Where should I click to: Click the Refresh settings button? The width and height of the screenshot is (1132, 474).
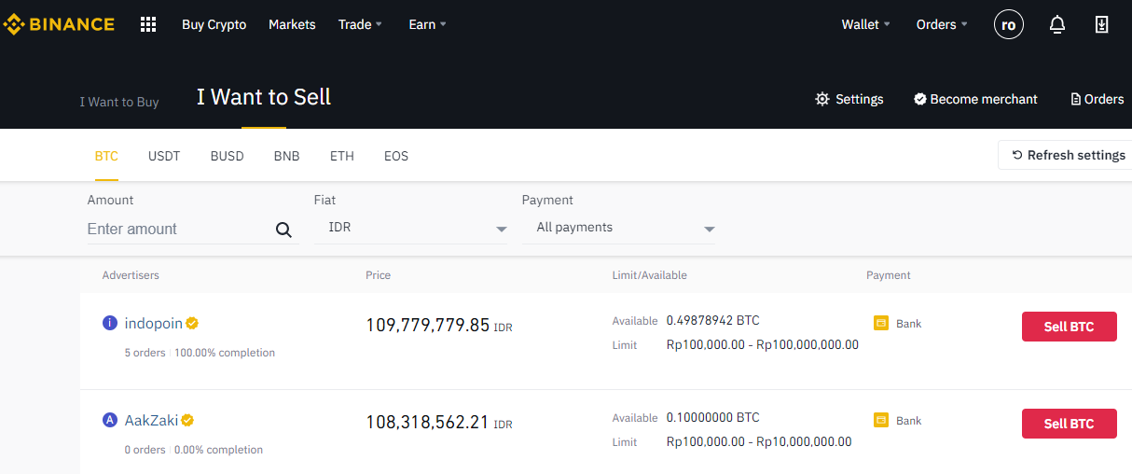click(1069, 155)
